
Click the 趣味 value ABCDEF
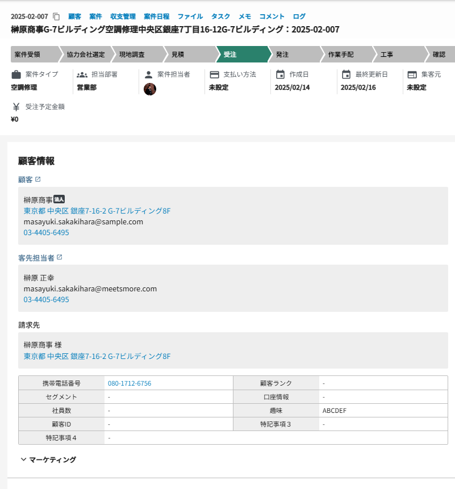(335, 411)
